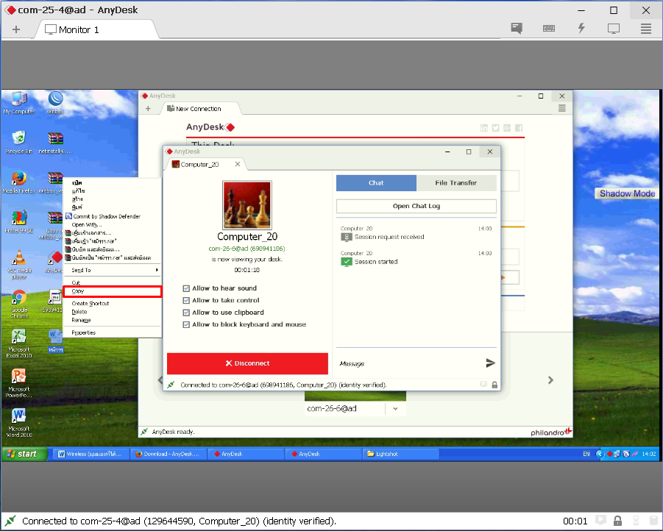The height and width of the screenshot is (531, 663).
Task: Expand the Send To submenu
Action: 112,270
